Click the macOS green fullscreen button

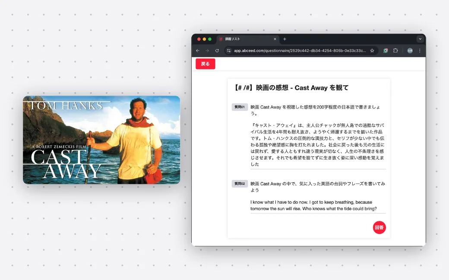[210, 39]
